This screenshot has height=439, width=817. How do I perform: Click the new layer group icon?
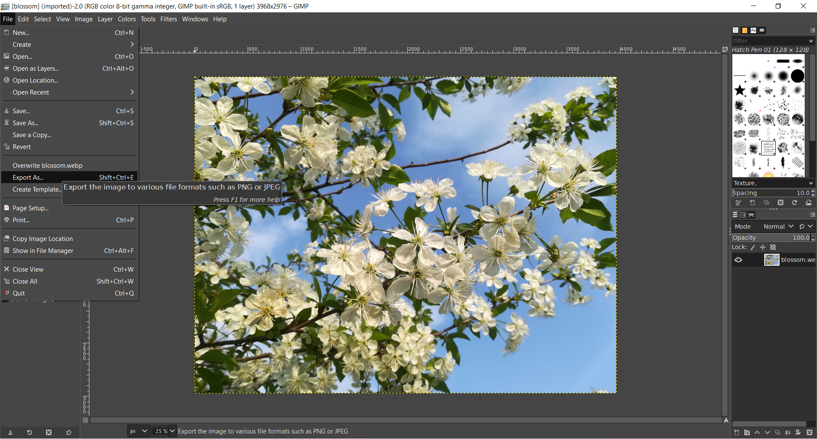(747, 433)
